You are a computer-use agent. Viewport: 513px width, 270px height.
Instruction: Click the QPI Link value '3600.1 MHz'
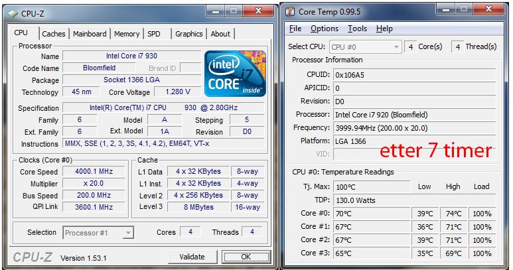(x=94, y=207)
